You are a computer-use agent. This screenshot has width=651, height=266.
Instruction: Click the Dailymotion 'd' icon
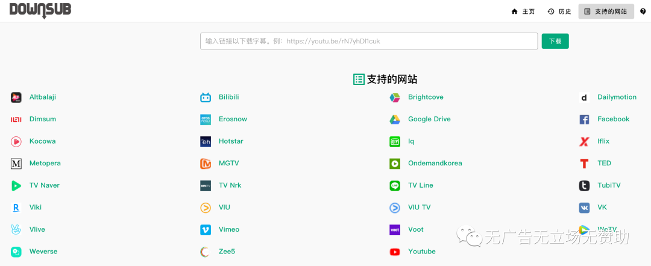click(584, 97)
